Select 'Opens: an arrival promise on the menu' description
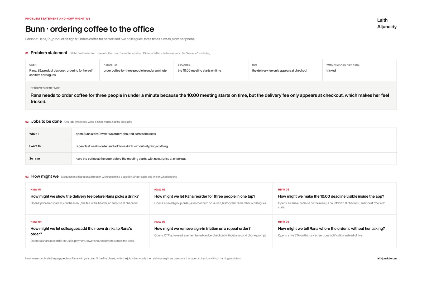This screenshot has width=422, height=281. 332,205
